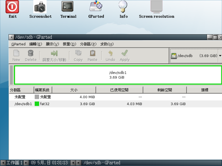Click the 4.00 MiB size cell
222x166 pixels.
tap(87, 97)
